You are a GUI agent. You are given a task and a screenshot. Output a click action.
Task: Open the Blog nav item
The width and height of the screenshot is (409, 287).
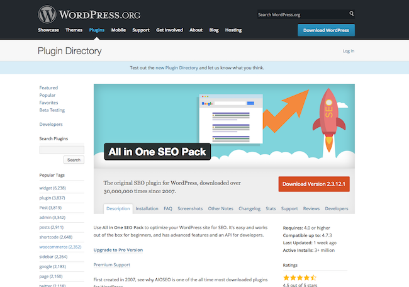(x=214, y=30)
